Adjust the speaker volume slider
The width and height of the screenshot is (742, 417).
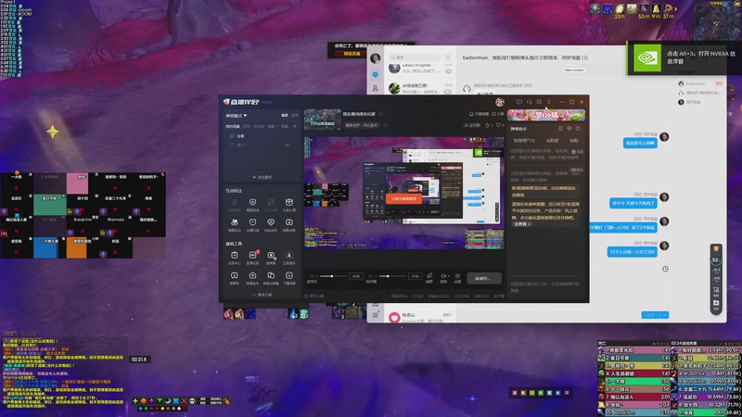[391, 276]
